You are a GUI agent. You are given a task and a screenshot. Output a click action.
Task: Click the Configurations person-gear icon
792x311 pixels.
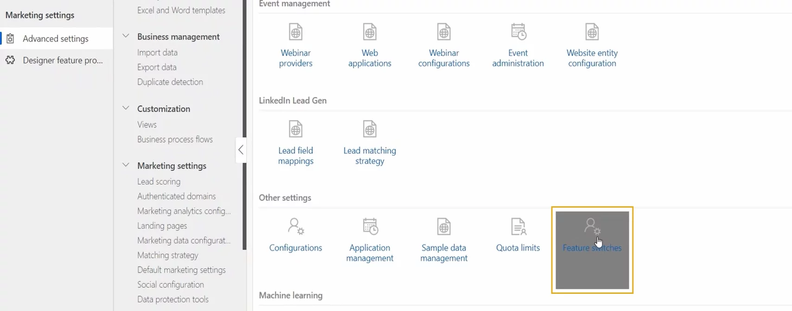(x=296, y=227)
